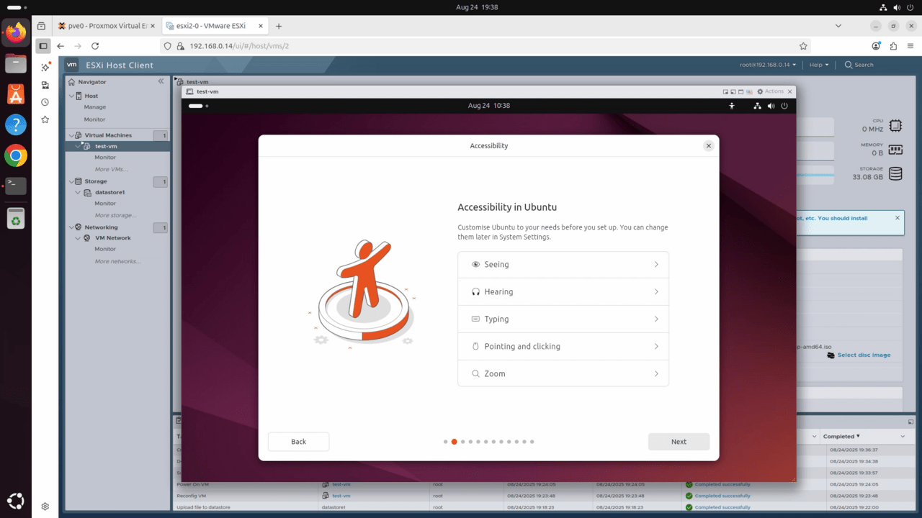Dismiss the blue notification banner

(898, 218)
